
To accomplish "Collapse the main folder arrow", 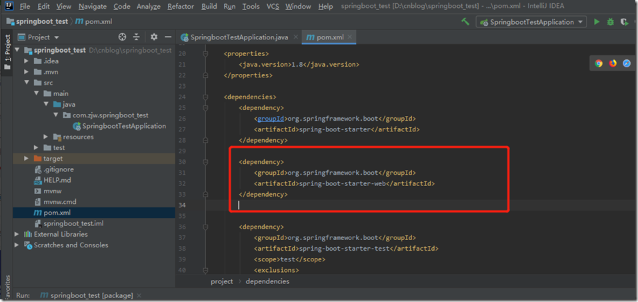I will point(36,93).
